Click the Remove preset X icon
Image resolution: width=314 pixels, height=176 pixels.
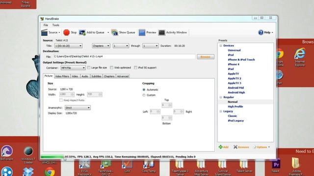235,147
